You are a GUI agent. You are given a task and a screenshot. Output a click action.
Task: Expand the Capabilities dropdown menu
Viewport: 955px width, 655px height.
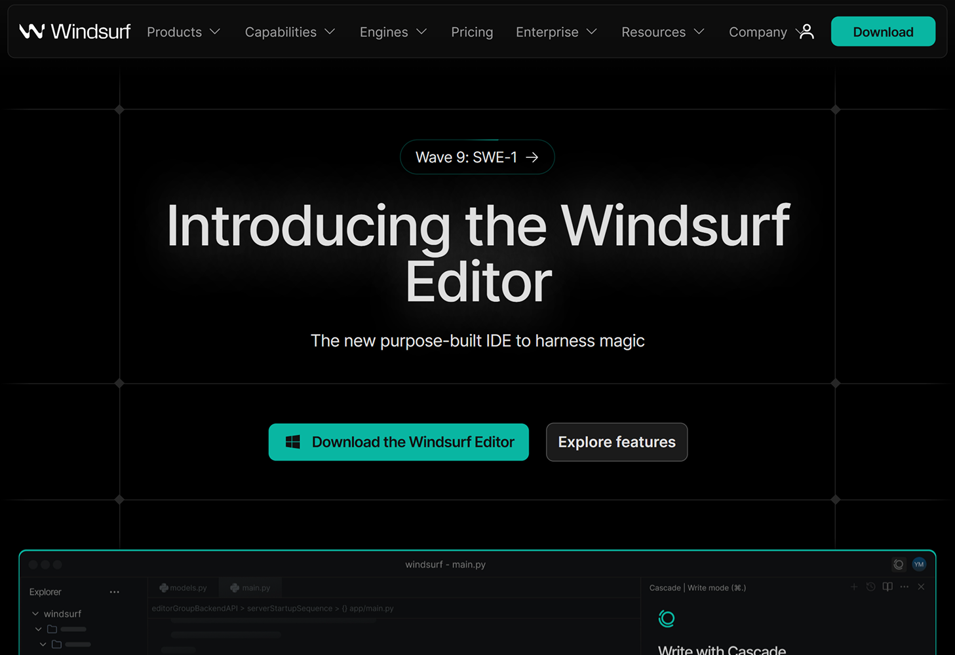tap(290, 32)
